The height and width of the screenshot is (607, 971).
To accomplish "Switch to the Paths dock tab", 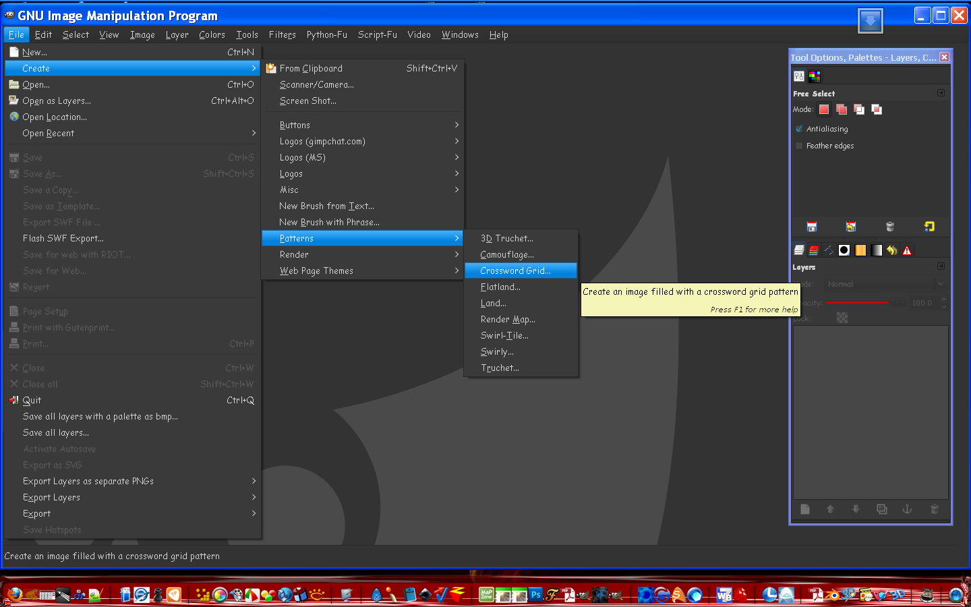I will pos(829,250).
